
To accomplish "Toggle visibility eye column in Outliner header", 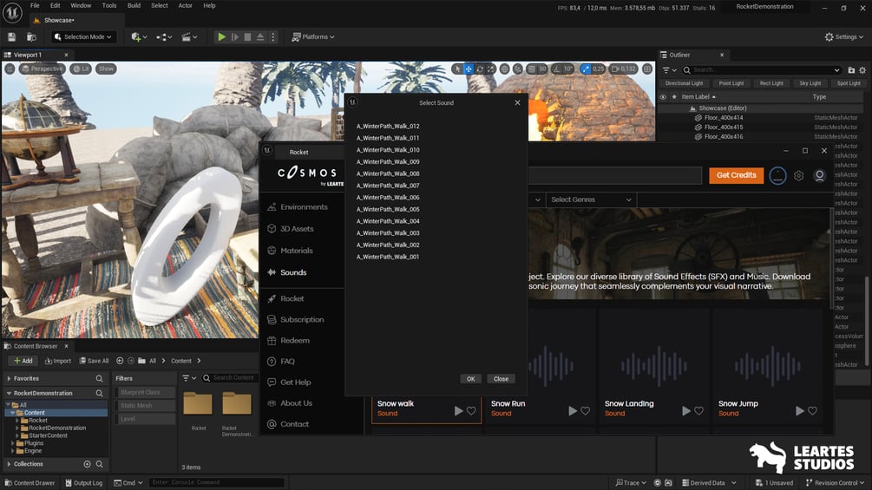I will click(x=663, y=96).
